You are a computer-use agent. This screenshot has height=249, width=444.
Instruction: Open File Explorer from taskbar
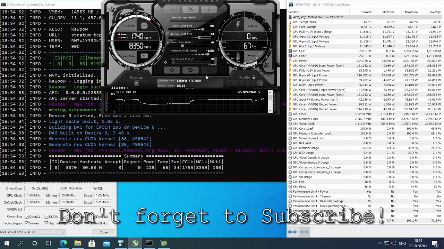pyautogui.click(x=77, y=243)
